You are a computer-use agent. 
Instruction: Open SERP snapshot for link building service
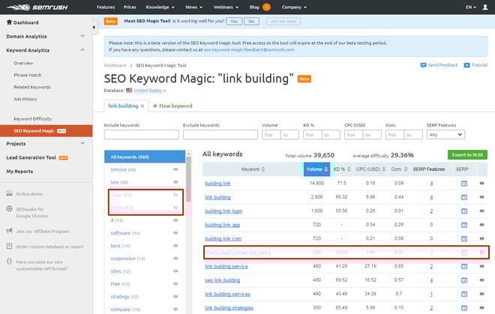pos(464,267)
